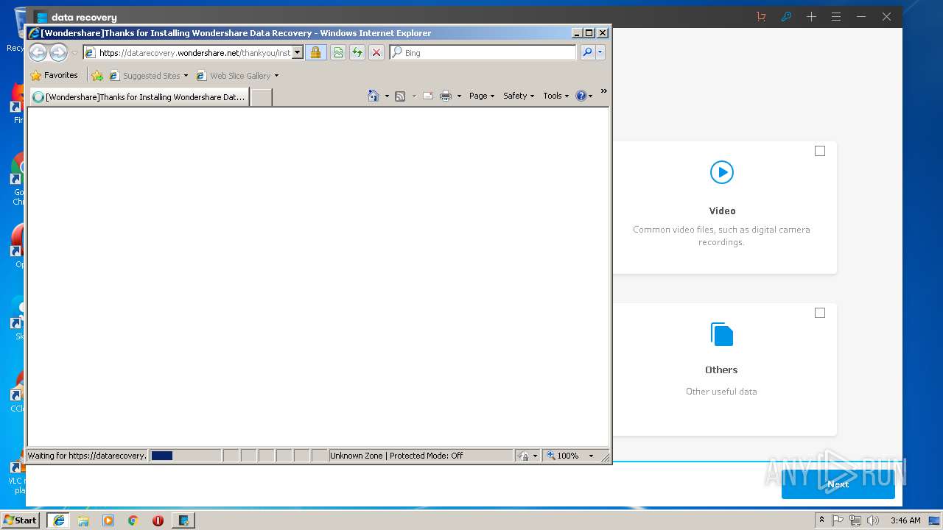This screenshot has height=530, width=943.
Task: Expand the address bar URL dropdown
Action: coord(298,52)
